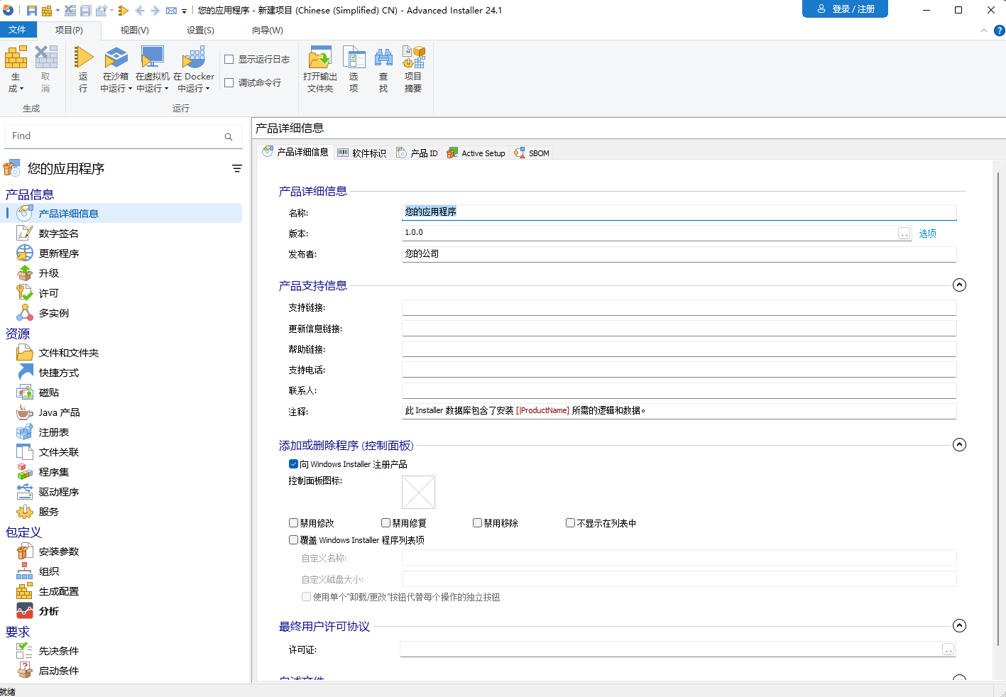
Task: Check the 禁用修复 option
Action: [386, 523]
